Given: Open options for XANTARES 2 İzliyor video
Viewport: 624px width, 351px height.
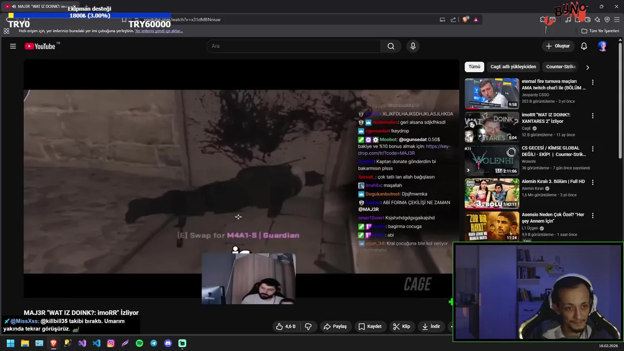Looking at the screenshot, I should tap(593, 116).
